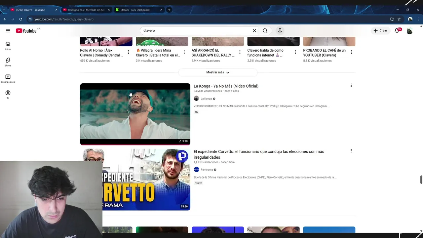423x238 pixels.
Task: Open options for Villagra lidera Mina video
Action: pyautogui.click(x=184, y=52)
